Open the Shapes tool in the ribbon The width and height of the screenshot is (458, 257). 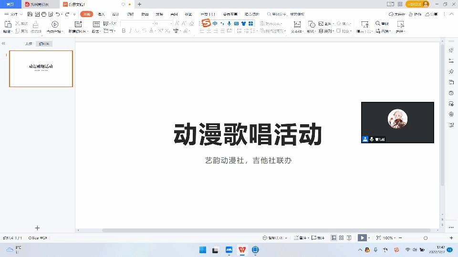coord(311,26)
